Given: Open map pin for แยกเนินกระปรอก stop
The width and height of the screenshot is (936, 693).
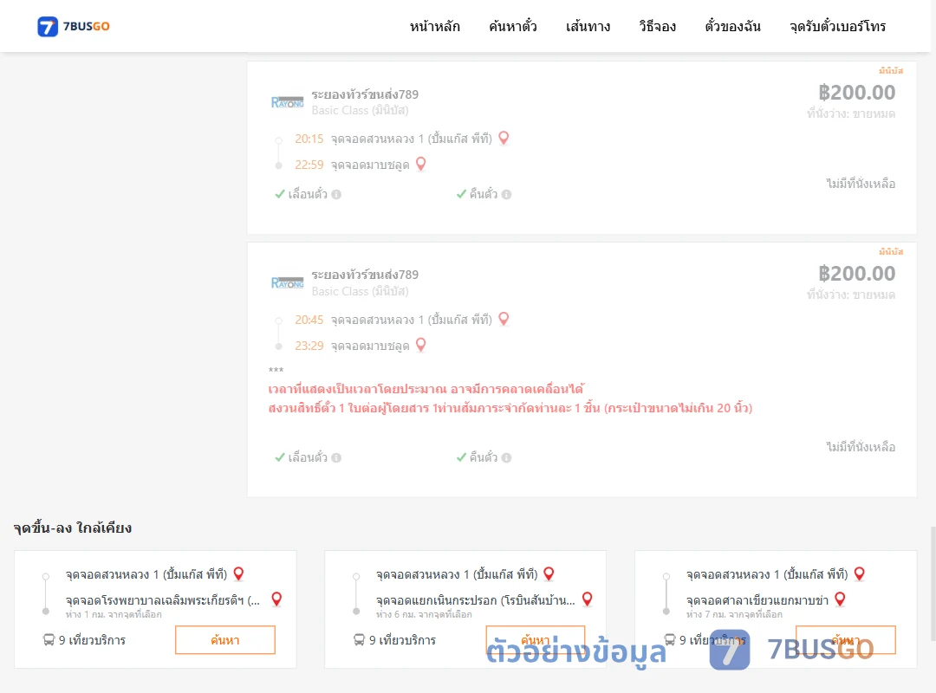Looking at the screenshot, I should tap(588, 599).
